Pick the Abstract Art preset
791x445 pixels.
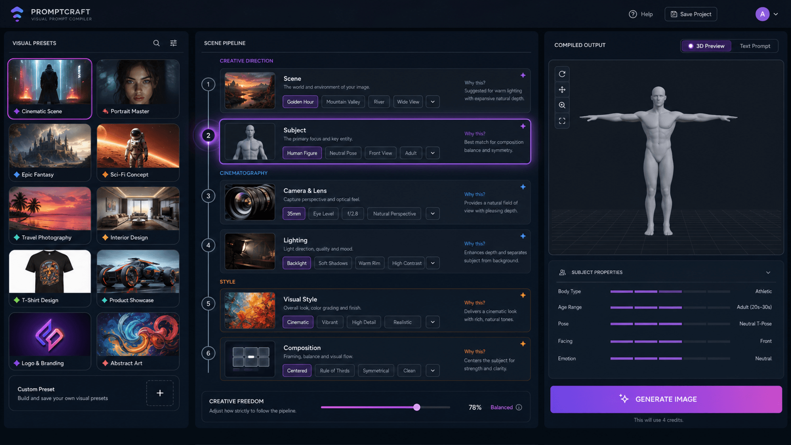(138, 341)
